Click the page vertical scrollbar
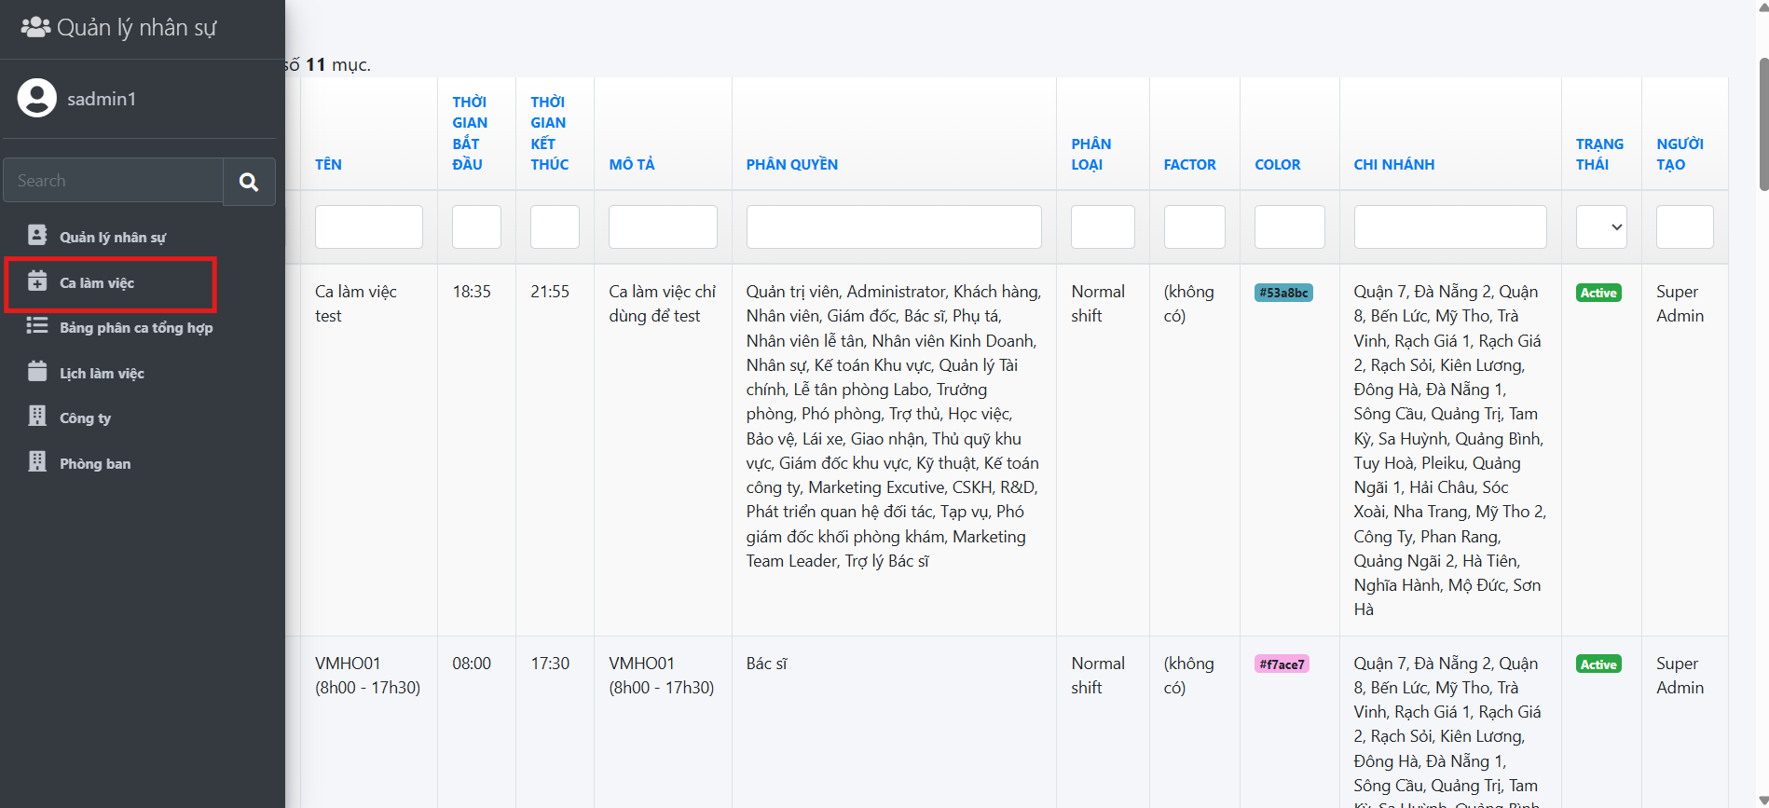Image resolution: width=1769 pixels, height=808 pixels. tap(1762, 121)
